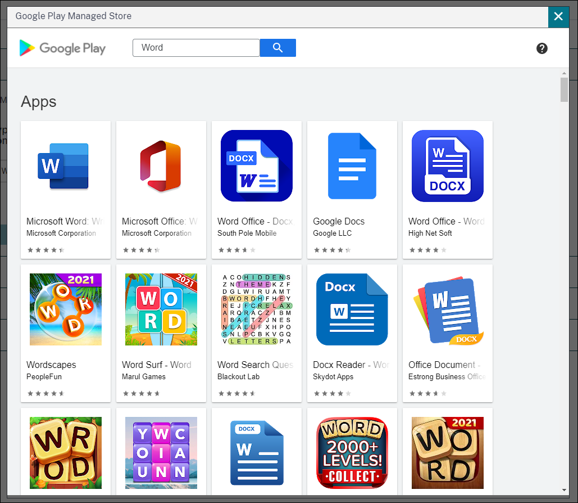Open the Microsoft Word app icon
The image size is (578, 503).
click(63, 166)
